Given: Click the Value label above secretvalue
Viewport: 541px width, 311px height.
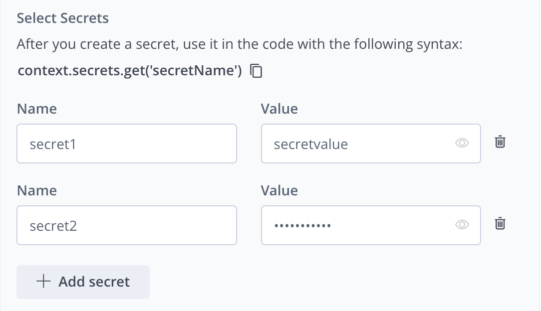Looking at the screenshot, I should tap(279, 109).
